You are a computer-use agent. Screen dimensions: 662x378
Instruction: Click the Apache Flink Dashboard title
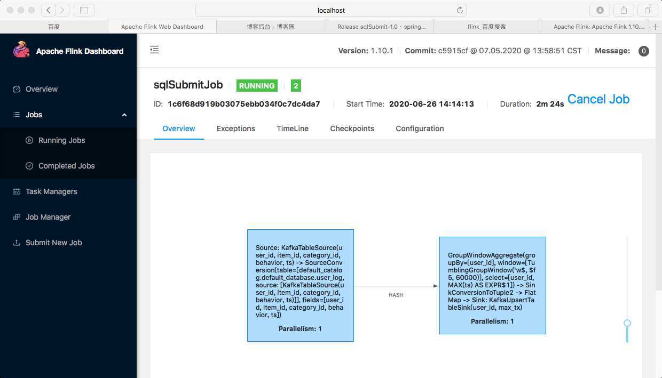click(x=80, y=51)
